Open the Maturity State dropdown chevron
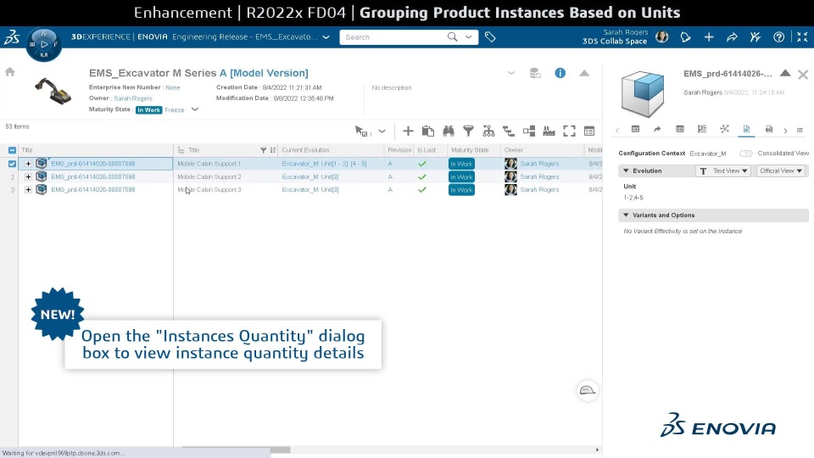814x458 pixels. [x=195, y=109]
